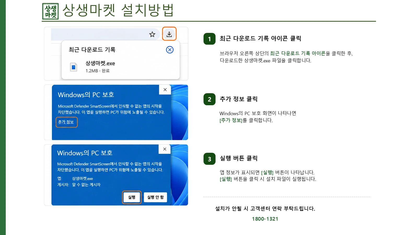Click the customer center number 1800-1321
418x235 pixels.
click(x=265, y=219)
